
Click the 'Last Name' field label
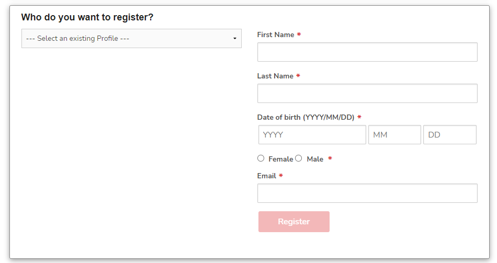point(275,76)
